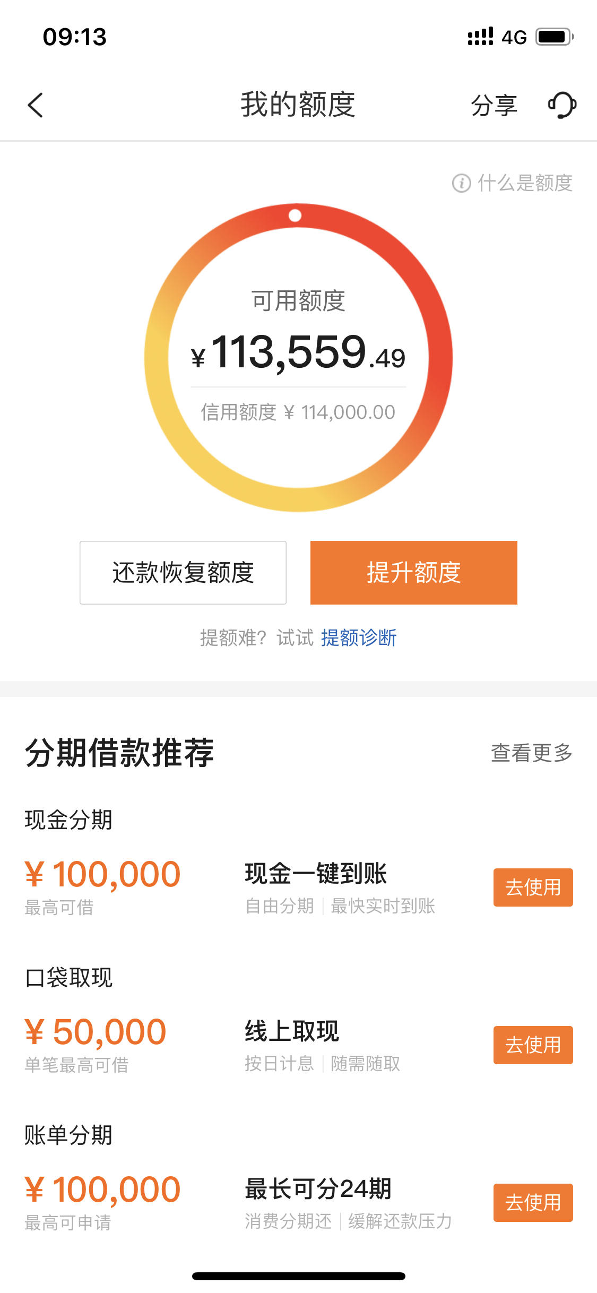The height and width of the screenshot is (1293, 597).
Task: Tap 去使用 for 线上取现
Action: coord(533,1045)
